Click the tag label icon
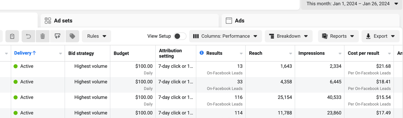 (x=72, y=36)
